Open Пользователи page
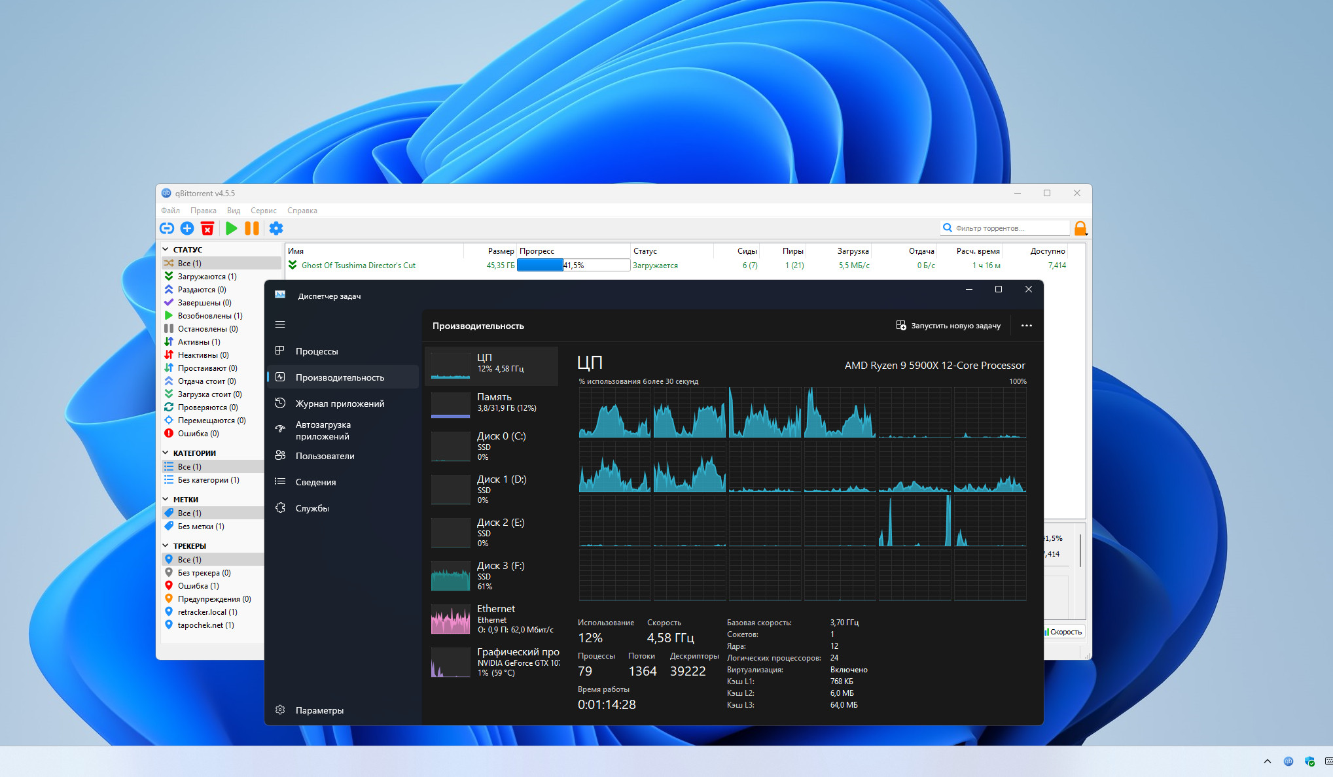The image size is (1333, 777). [343, 456]
